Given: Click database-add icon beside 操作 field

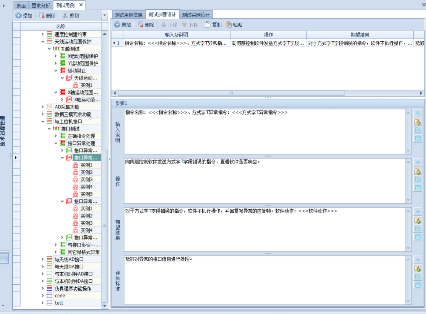Looking at the screenshot, I should (418, 171).
